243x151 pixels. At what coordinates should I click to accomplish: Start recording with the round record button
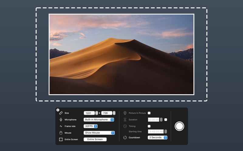click(179, 126)
